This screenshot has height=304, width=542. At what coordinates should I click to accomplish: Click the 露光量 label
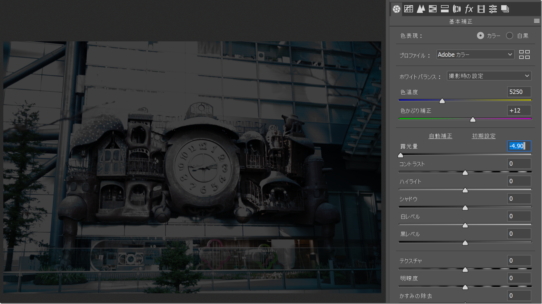click(x=409, y=146)
